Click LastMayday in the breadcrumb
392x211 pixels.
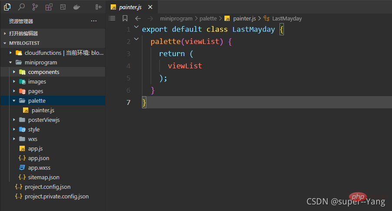[x=287, y=18]
